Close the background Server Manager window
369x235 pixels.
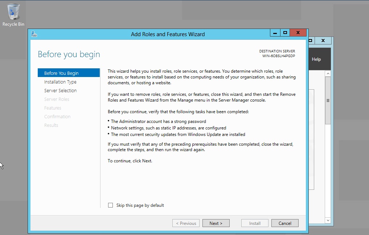pos(323,40)
